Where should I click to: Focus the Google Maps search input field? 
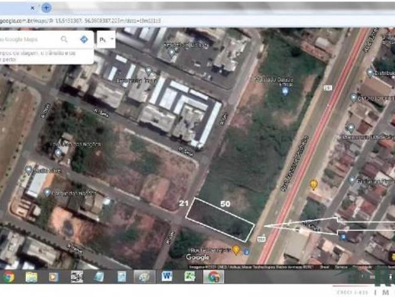click(29, 40)
